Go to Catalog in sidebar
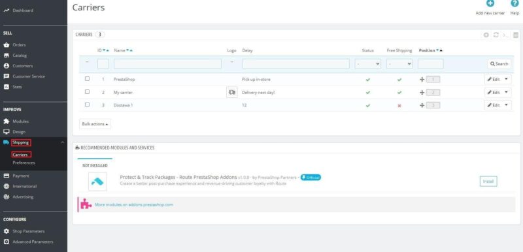This screenshot has height=252, width=523. pos(20,55)
